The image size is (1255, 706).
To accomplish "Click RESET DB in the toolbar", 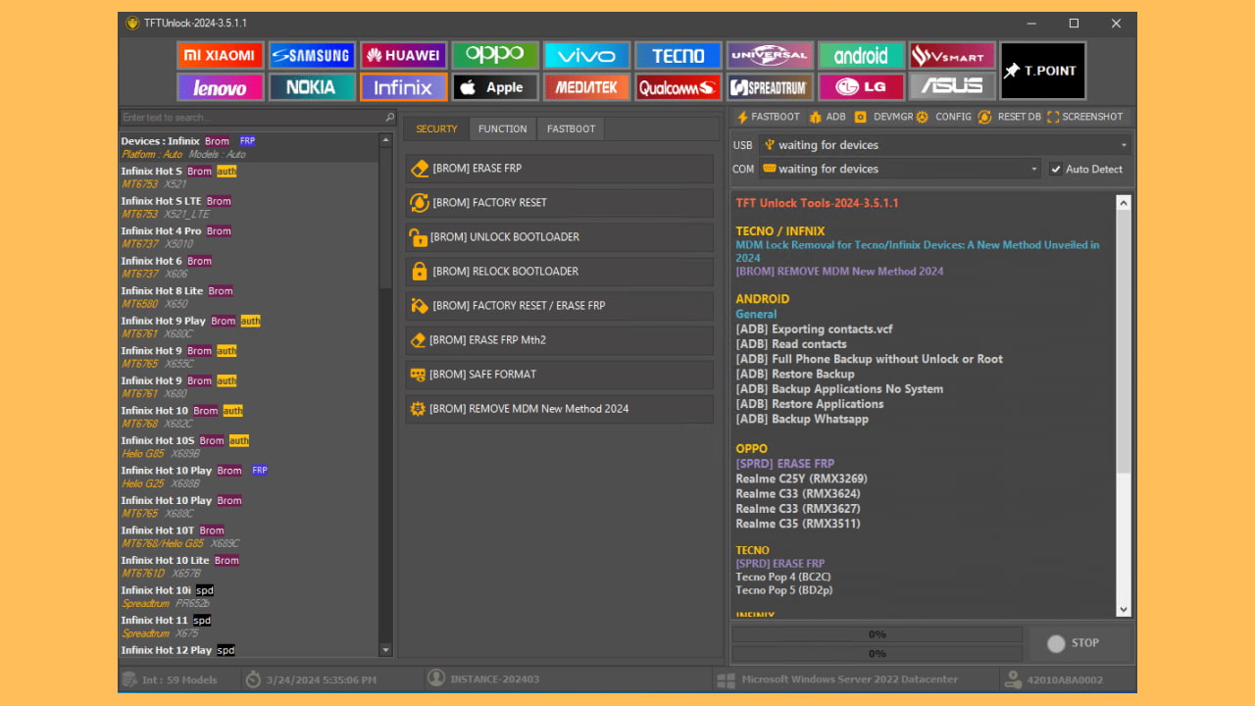I will pos(1010,117).
